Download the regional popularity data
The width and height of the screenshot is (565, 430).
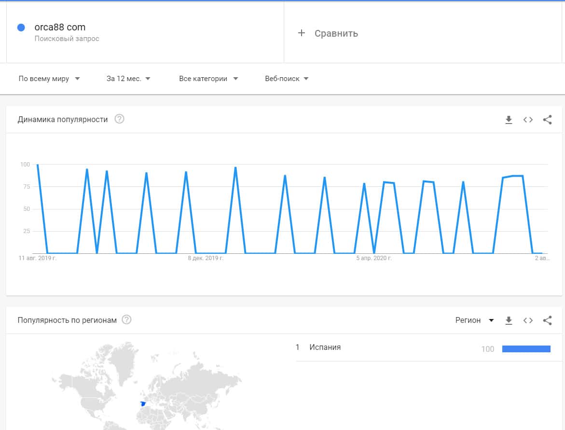pos(509,320)
